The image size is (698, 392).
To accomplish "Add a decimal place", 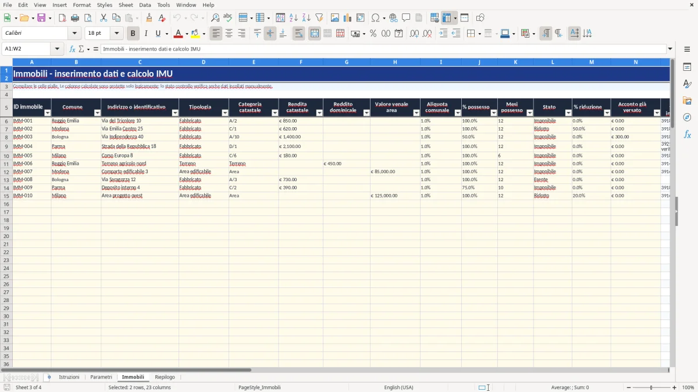I will 415,34.
